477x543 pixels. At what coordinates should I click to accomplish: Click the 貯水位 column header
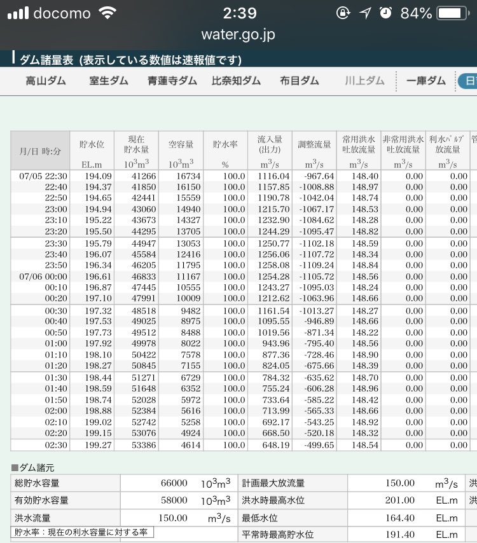point(92,151)
